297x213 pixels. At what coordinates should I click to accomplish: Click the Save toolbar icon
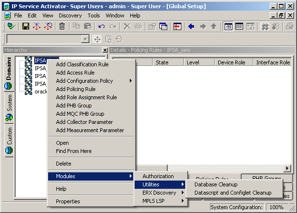point(26,26)
